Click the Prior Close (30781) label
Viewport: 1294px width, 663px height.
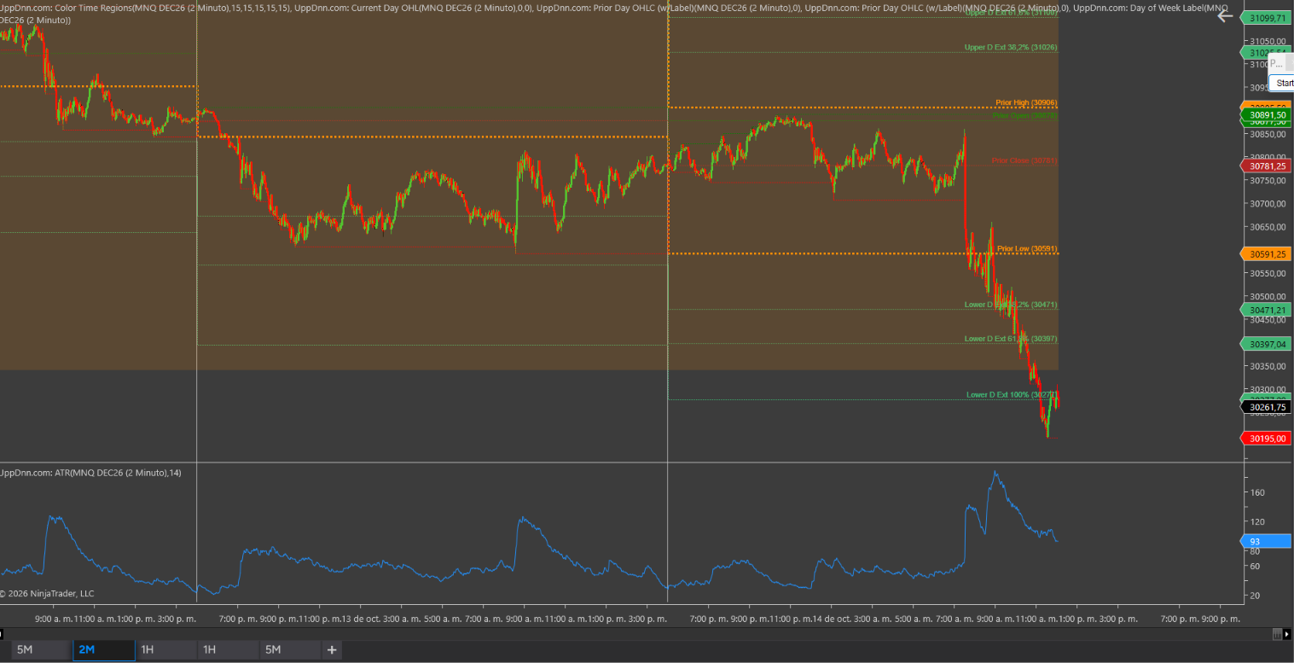tap(1024, 160)
